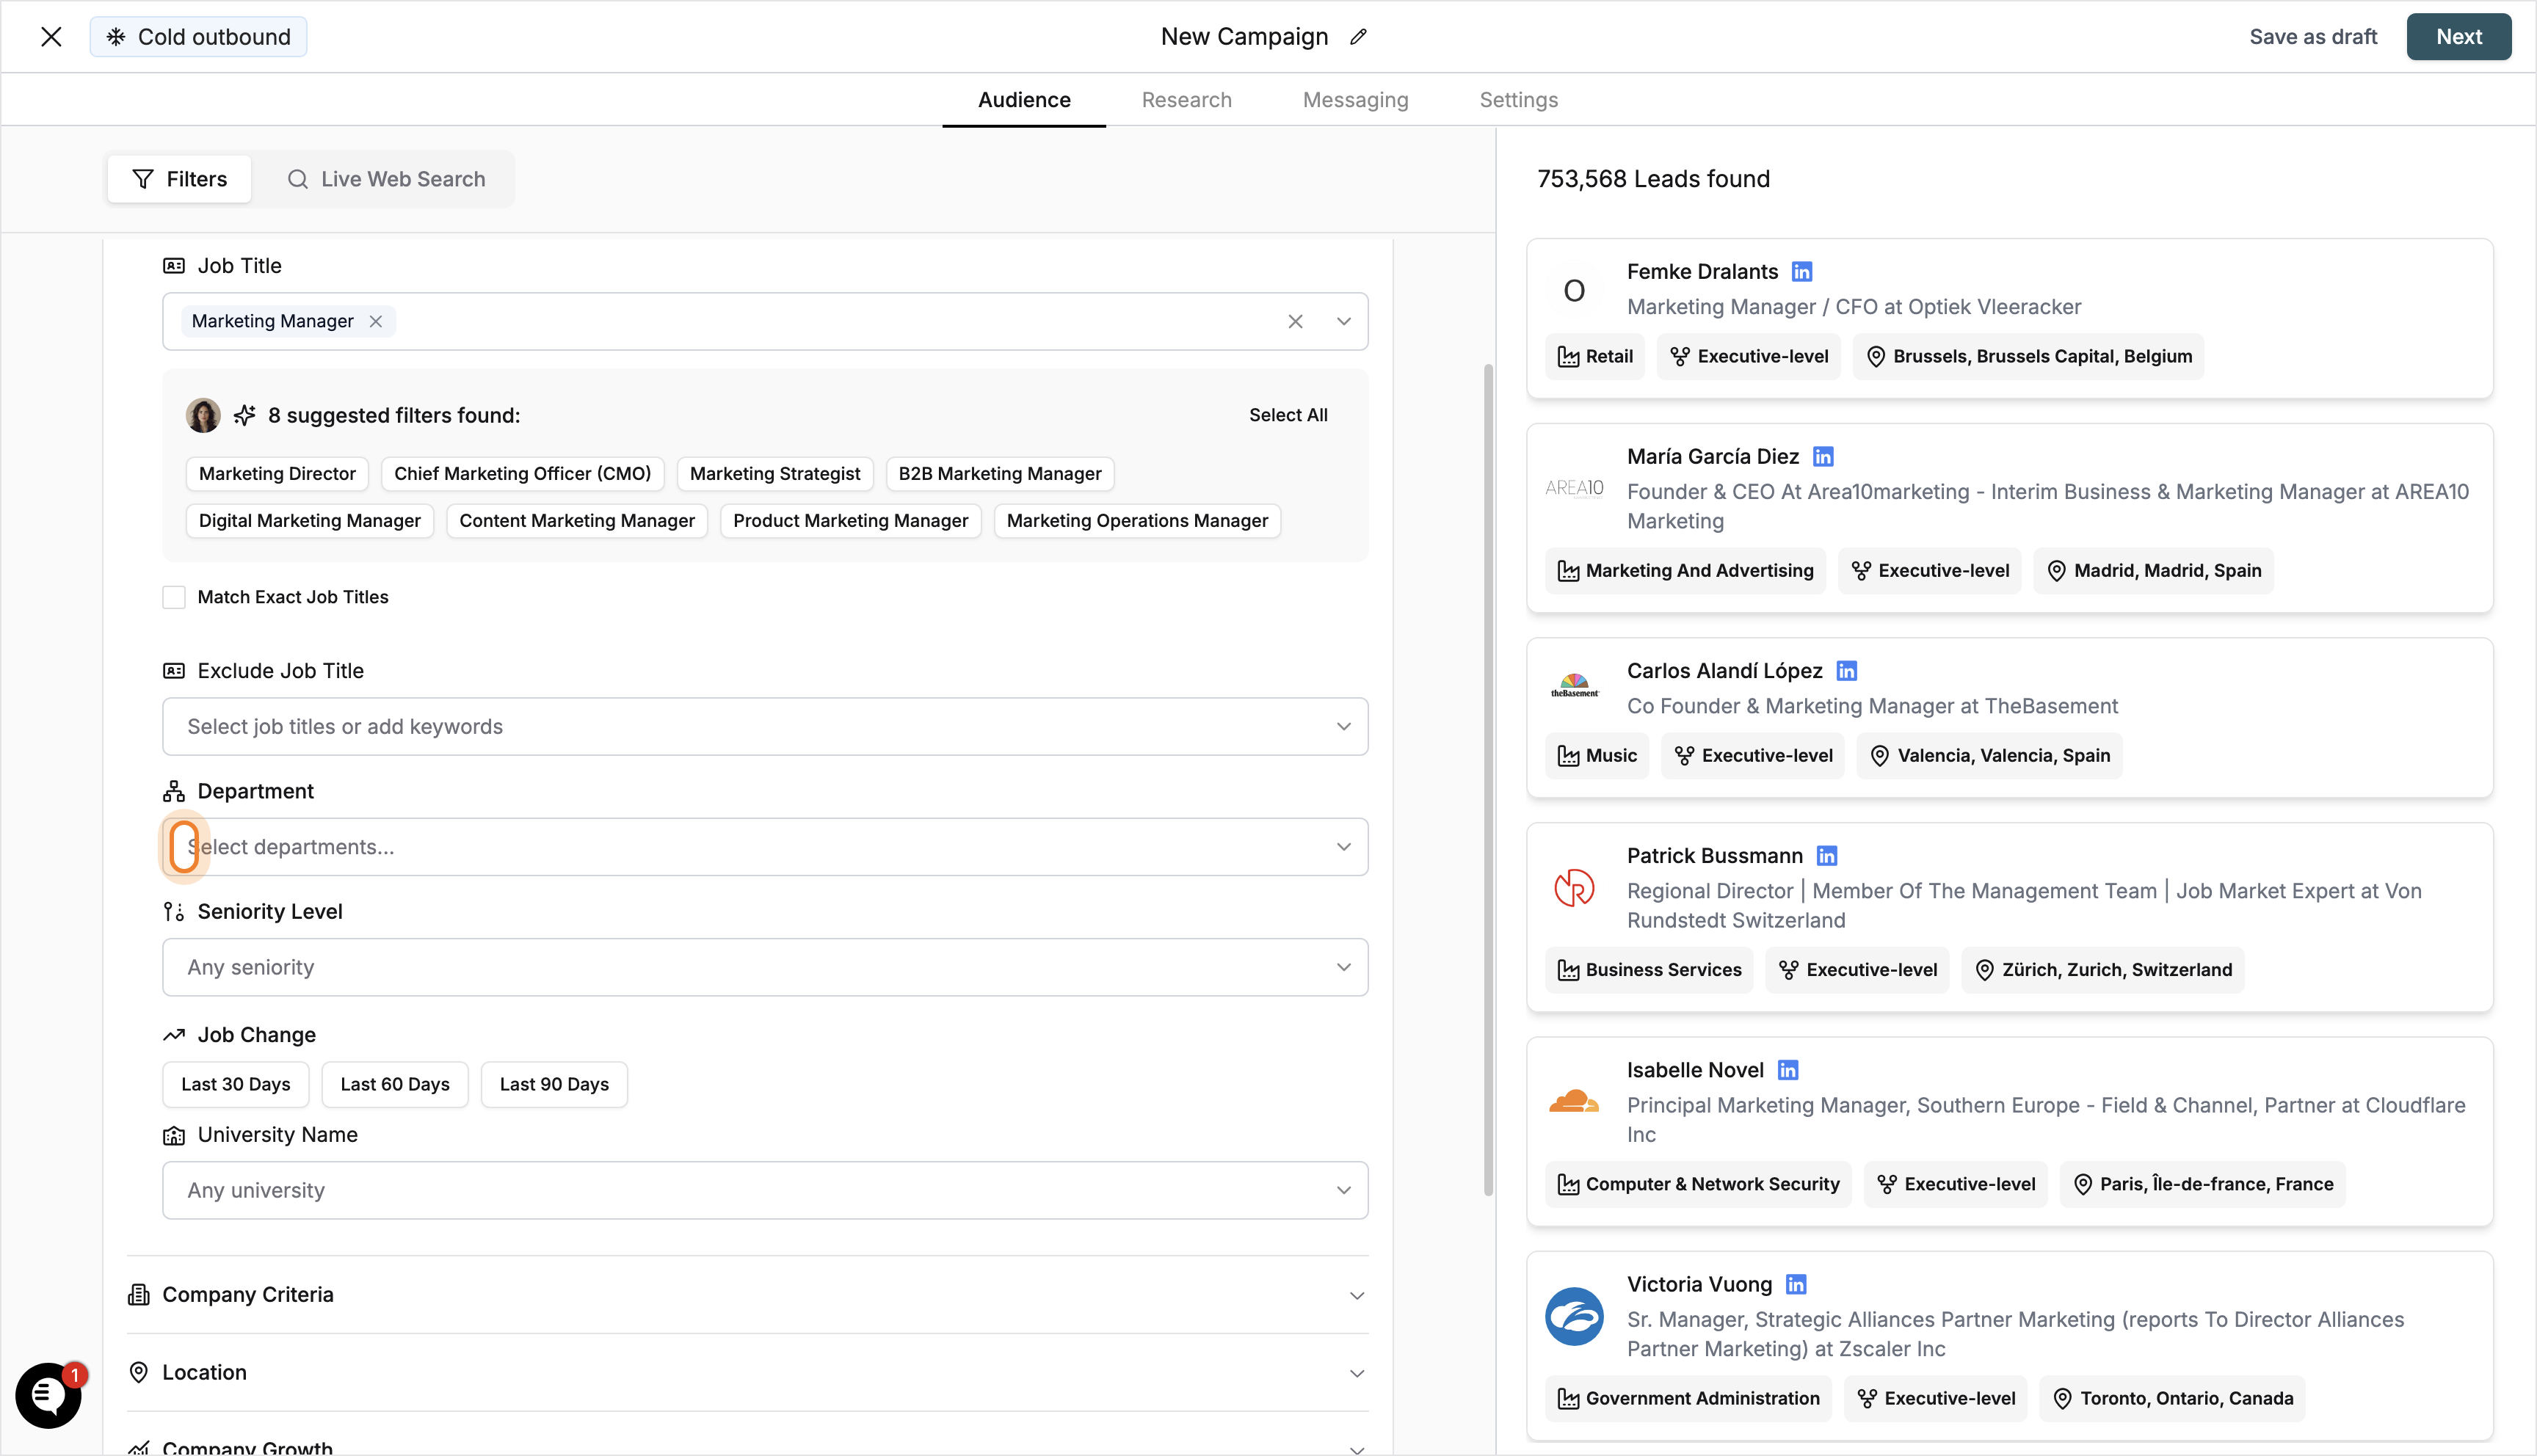Click the Live Web Search magnifier icon
This screenshot has height=1456, width=2537.
pyautogui.click(x=298, y=178)
